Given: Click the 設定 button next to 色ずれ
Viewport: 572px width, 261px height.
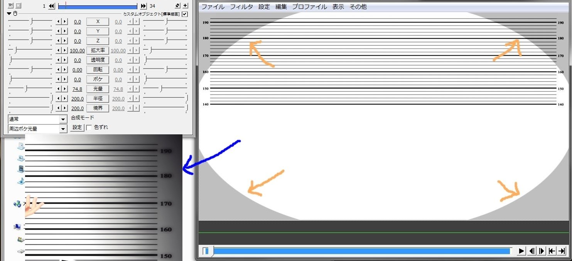Looking at the screenshot, I should [76, 127].
